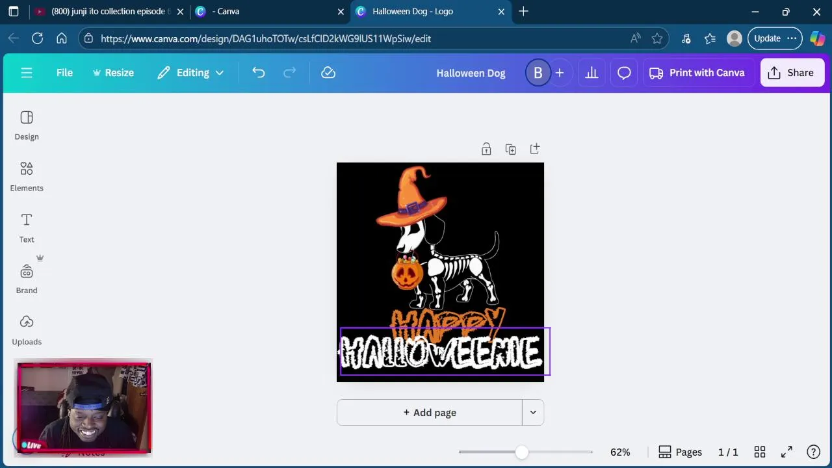Edit the Halloween Dog design title
Screen dimensions: 832x468
pos(471,73)
